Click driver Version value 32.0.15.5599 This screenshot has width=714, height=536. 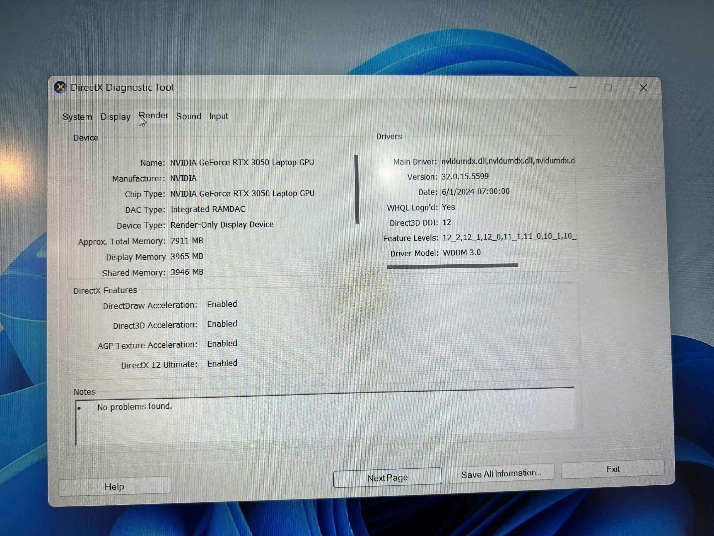point(465,176)
